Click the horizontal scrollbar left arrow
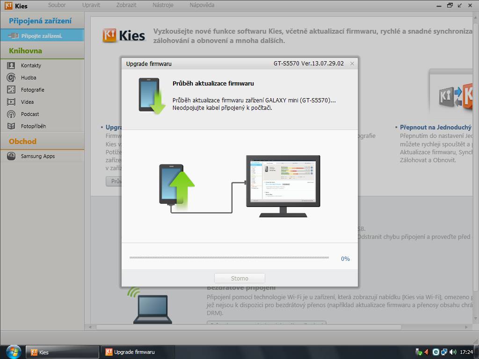Screen dimensions: 479x359 click(x=90, y=327)
